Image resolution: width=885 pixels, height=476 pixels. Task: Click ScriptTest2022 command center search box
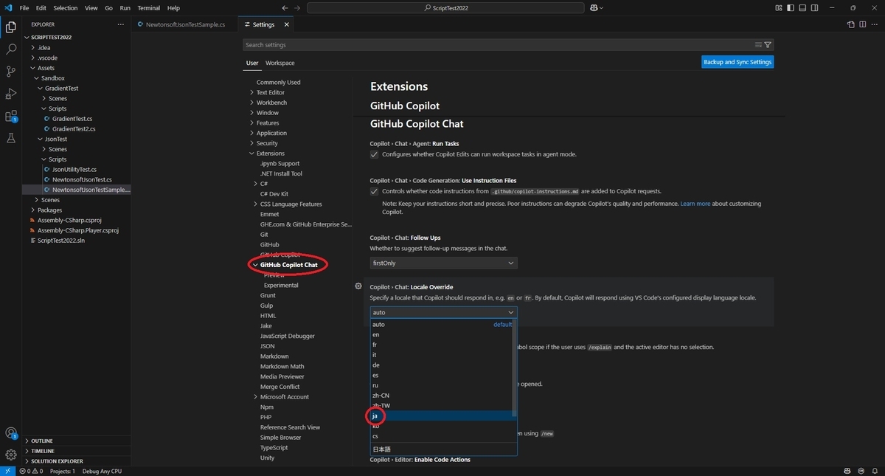(x=447, y=7)
